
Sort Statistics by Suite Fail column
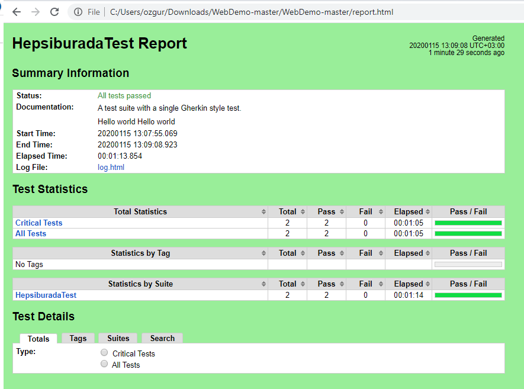point(365,284)
